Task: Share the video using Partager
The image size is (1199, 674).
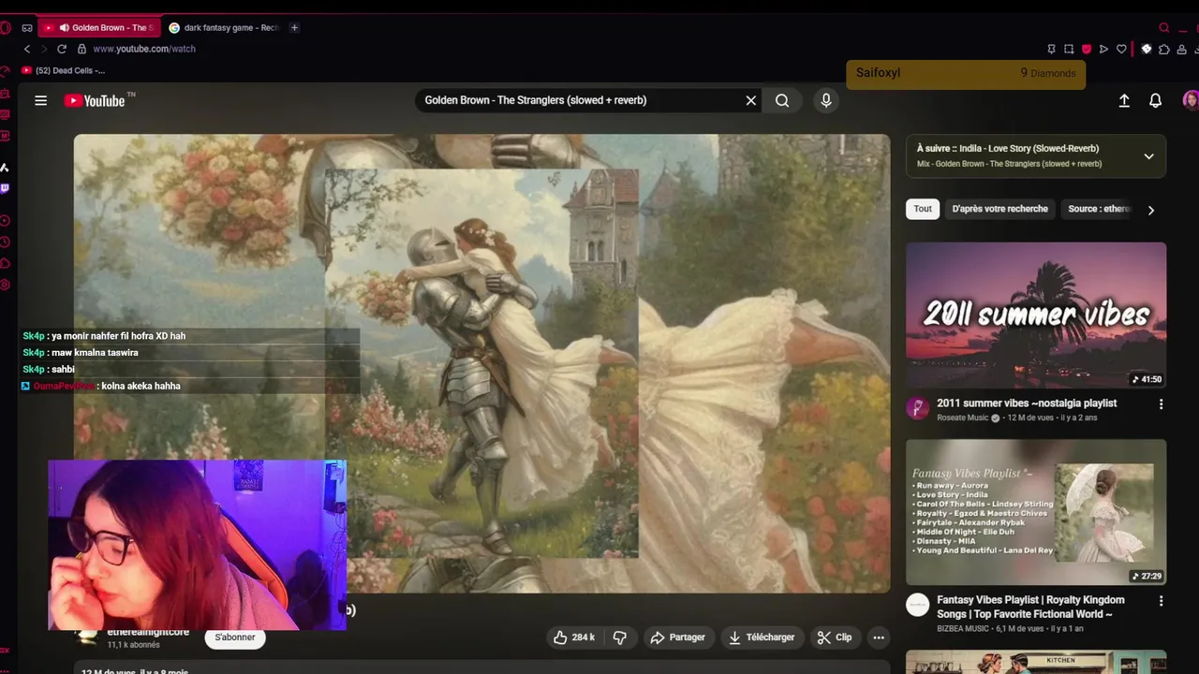Action: point(677,637)
